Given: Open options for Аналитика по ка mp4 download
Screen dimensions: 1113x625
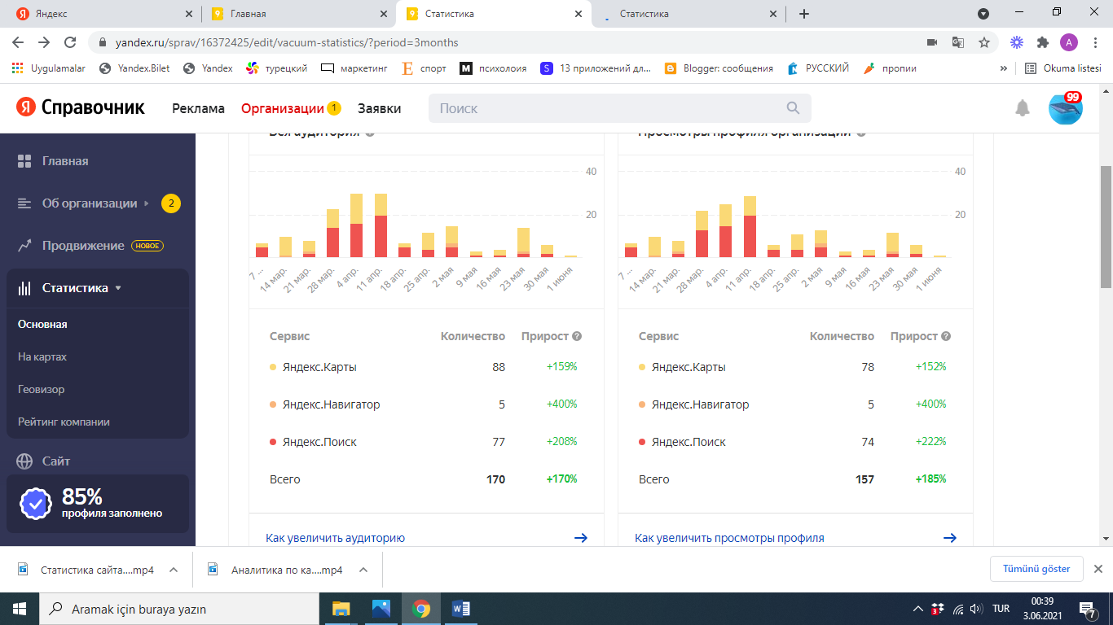Looking at the screenshot, I should click(x=363, y=570).
